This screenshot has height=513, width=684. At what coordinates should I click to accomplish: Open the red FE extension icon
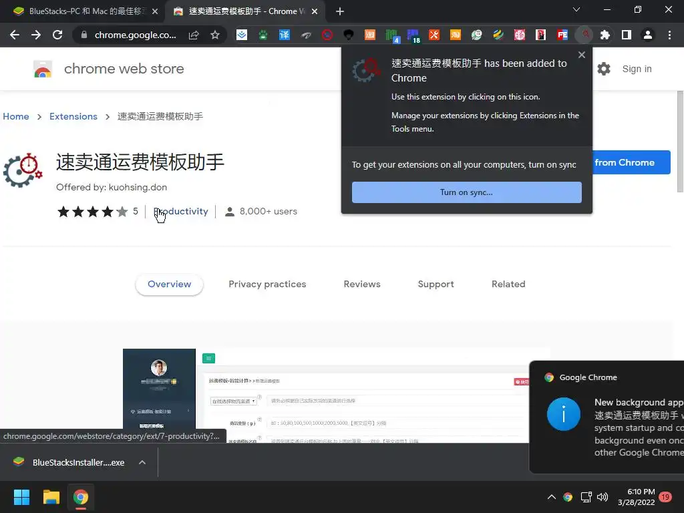(562, 35)
